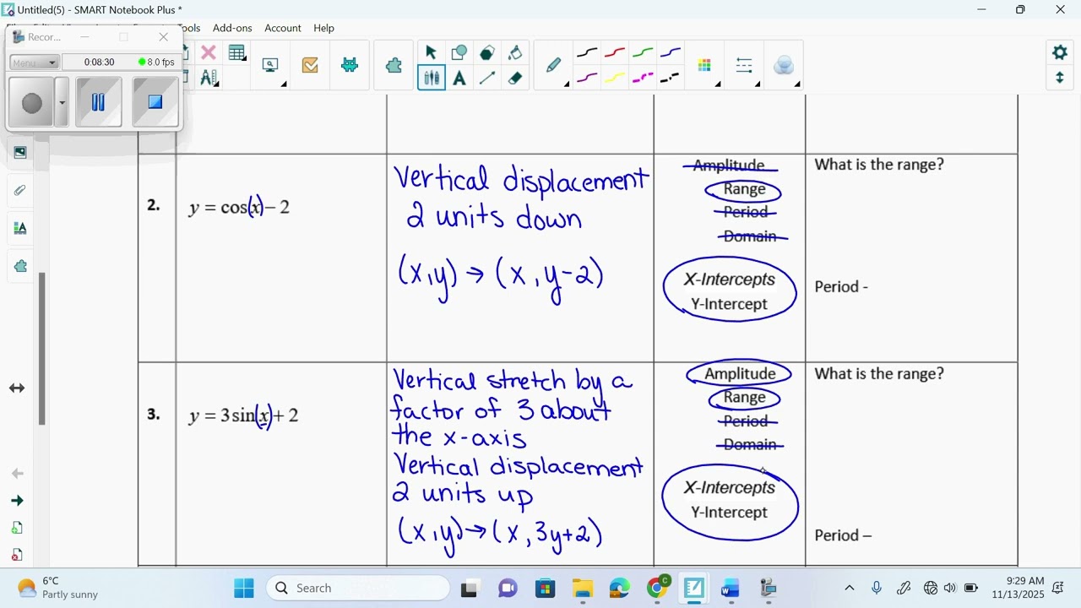Click the red X delete icon
This screenshot has height=608, width=1081.
tap(208, 53)
